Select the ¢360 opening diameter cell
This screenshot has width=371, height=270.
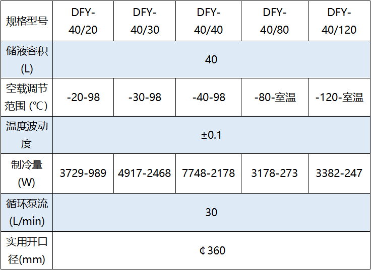point(211,250)
